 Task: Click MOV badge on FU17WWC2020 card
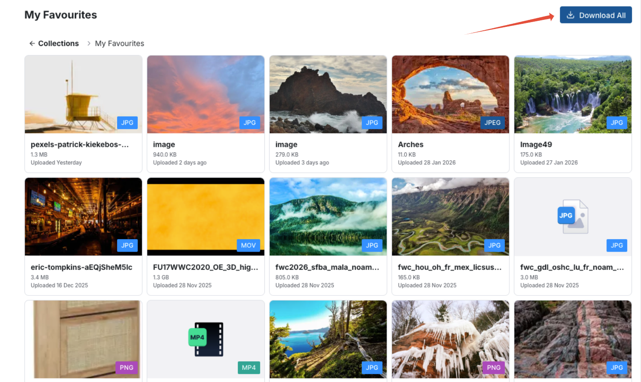pos(248,245)
